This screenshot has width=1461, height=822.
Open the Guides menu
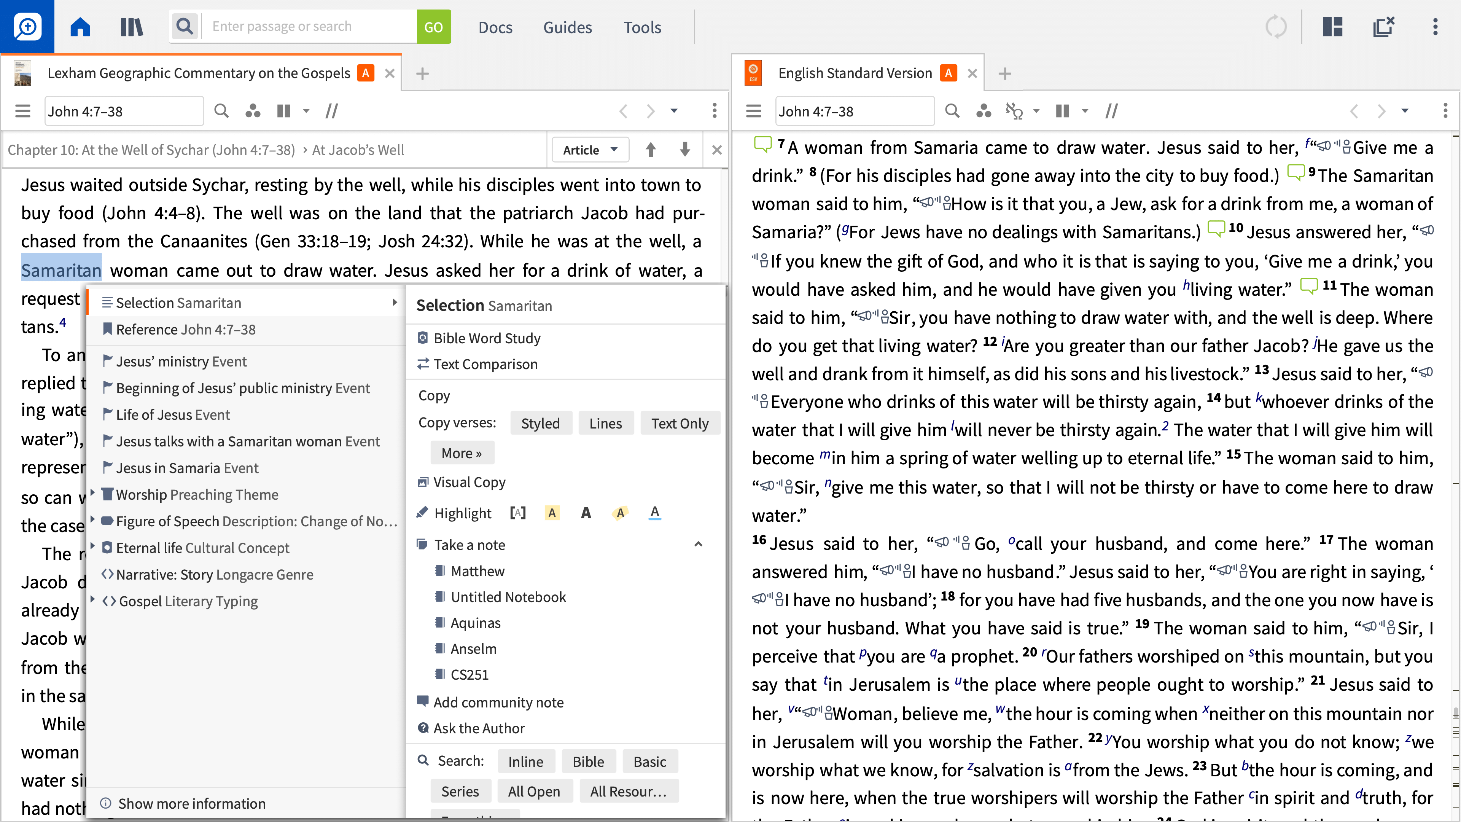[x=567, y=27]
